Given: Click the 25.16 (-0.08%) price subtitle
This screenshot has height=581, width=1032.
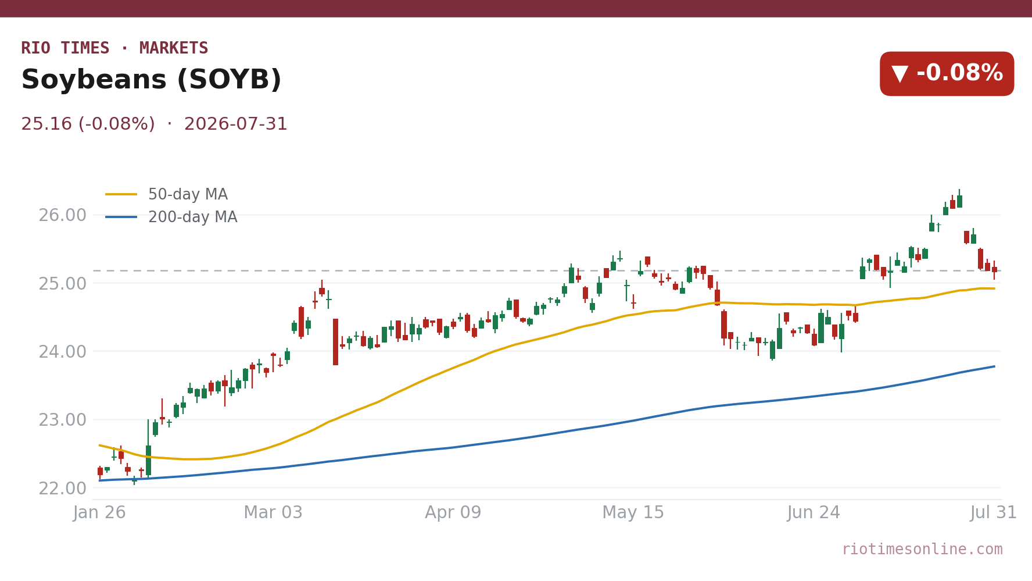Looking at the screenshot, I should point(154,124).
